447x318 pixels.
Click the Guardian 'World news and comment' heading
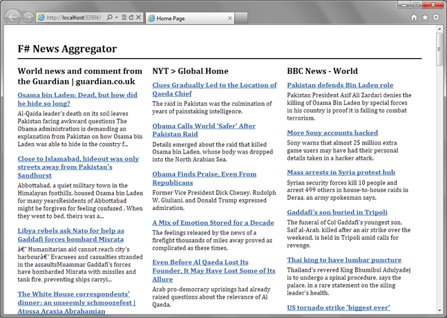[80, 76]
